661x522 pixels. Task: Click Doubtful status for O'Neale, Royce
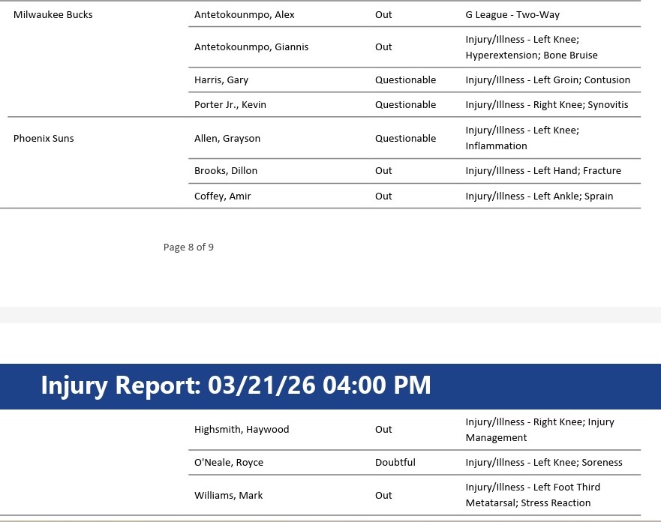395,463
